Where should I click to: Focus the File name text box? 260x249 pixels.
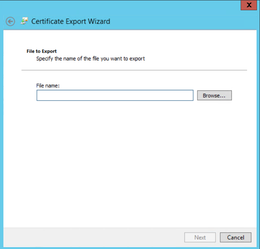pyautogui.click(x=115, y=95)
